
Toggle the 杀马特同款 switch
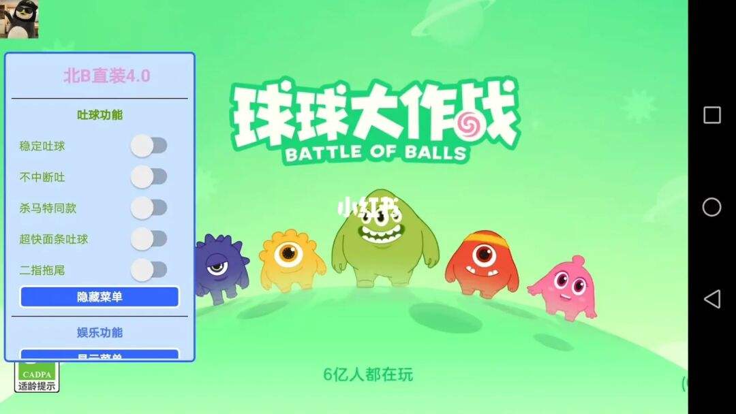point(149,208)
